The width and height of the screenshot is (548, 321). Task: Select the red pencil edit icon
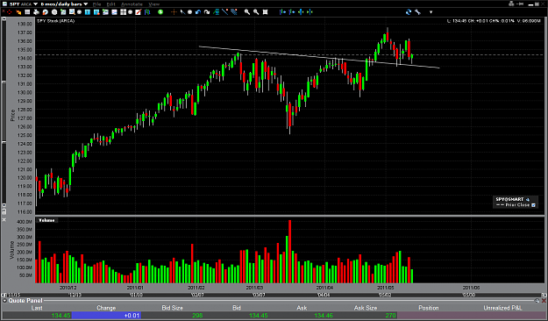pos(138,12)
